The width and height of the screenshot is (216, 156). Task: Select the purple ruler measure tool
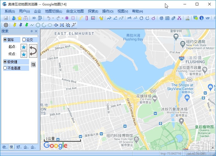coord(87,18)
